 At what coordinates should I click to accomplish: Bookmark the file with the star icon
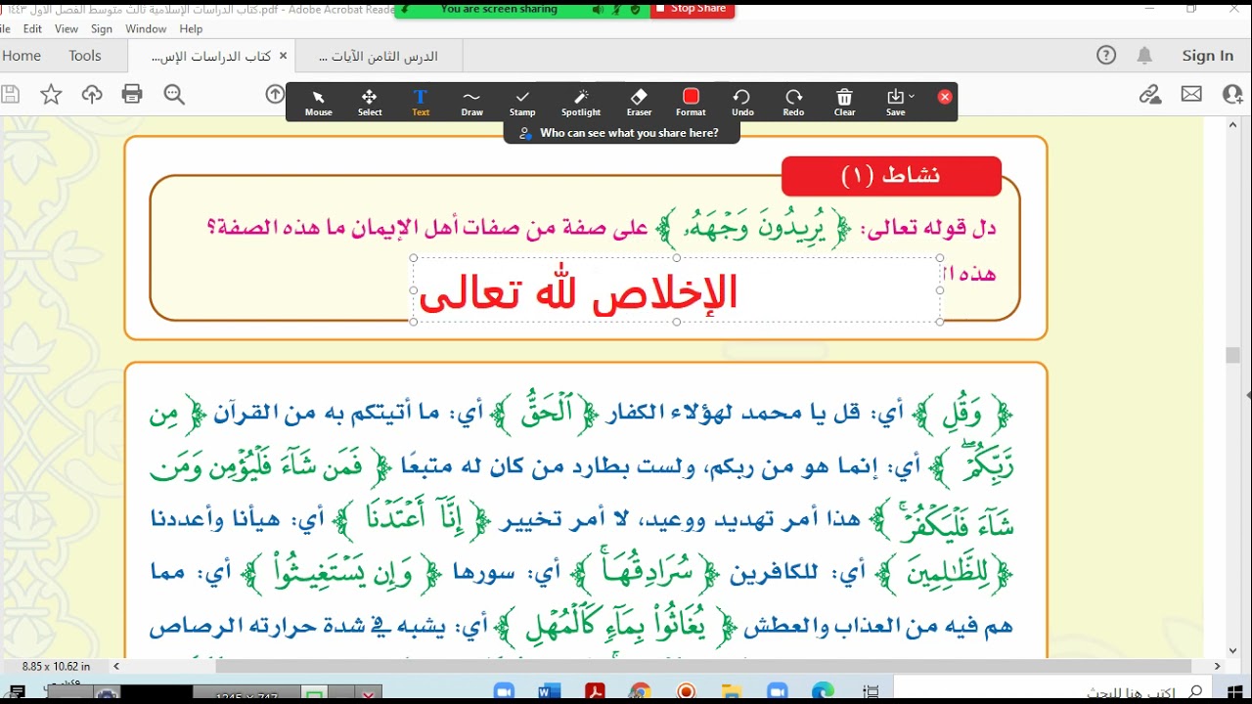pyautogui.click(x=51, y=94)
